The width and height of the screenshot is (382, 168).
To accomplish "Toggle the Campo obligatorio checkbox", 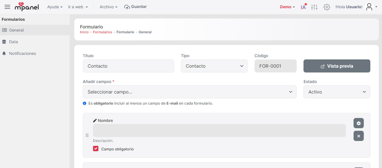I will click(x=96, y=149).
